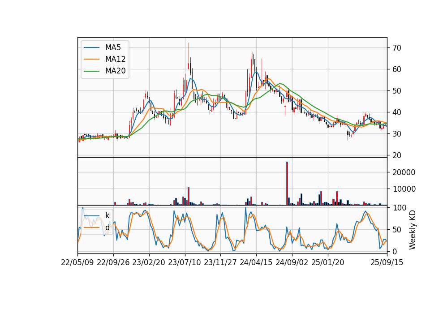
Task: Click the price axis value 70
Action: [x=397, y=48]
